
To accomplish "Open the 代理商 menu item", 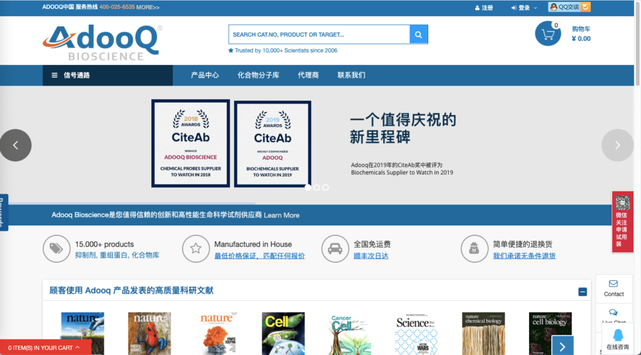I will 308,75.
